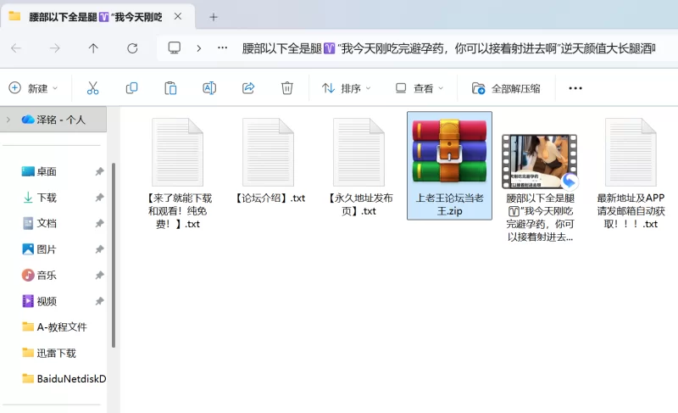
Task: Select the 最新地址及APP请发邮箱自动获取 txt file
Action: (631, 174)
